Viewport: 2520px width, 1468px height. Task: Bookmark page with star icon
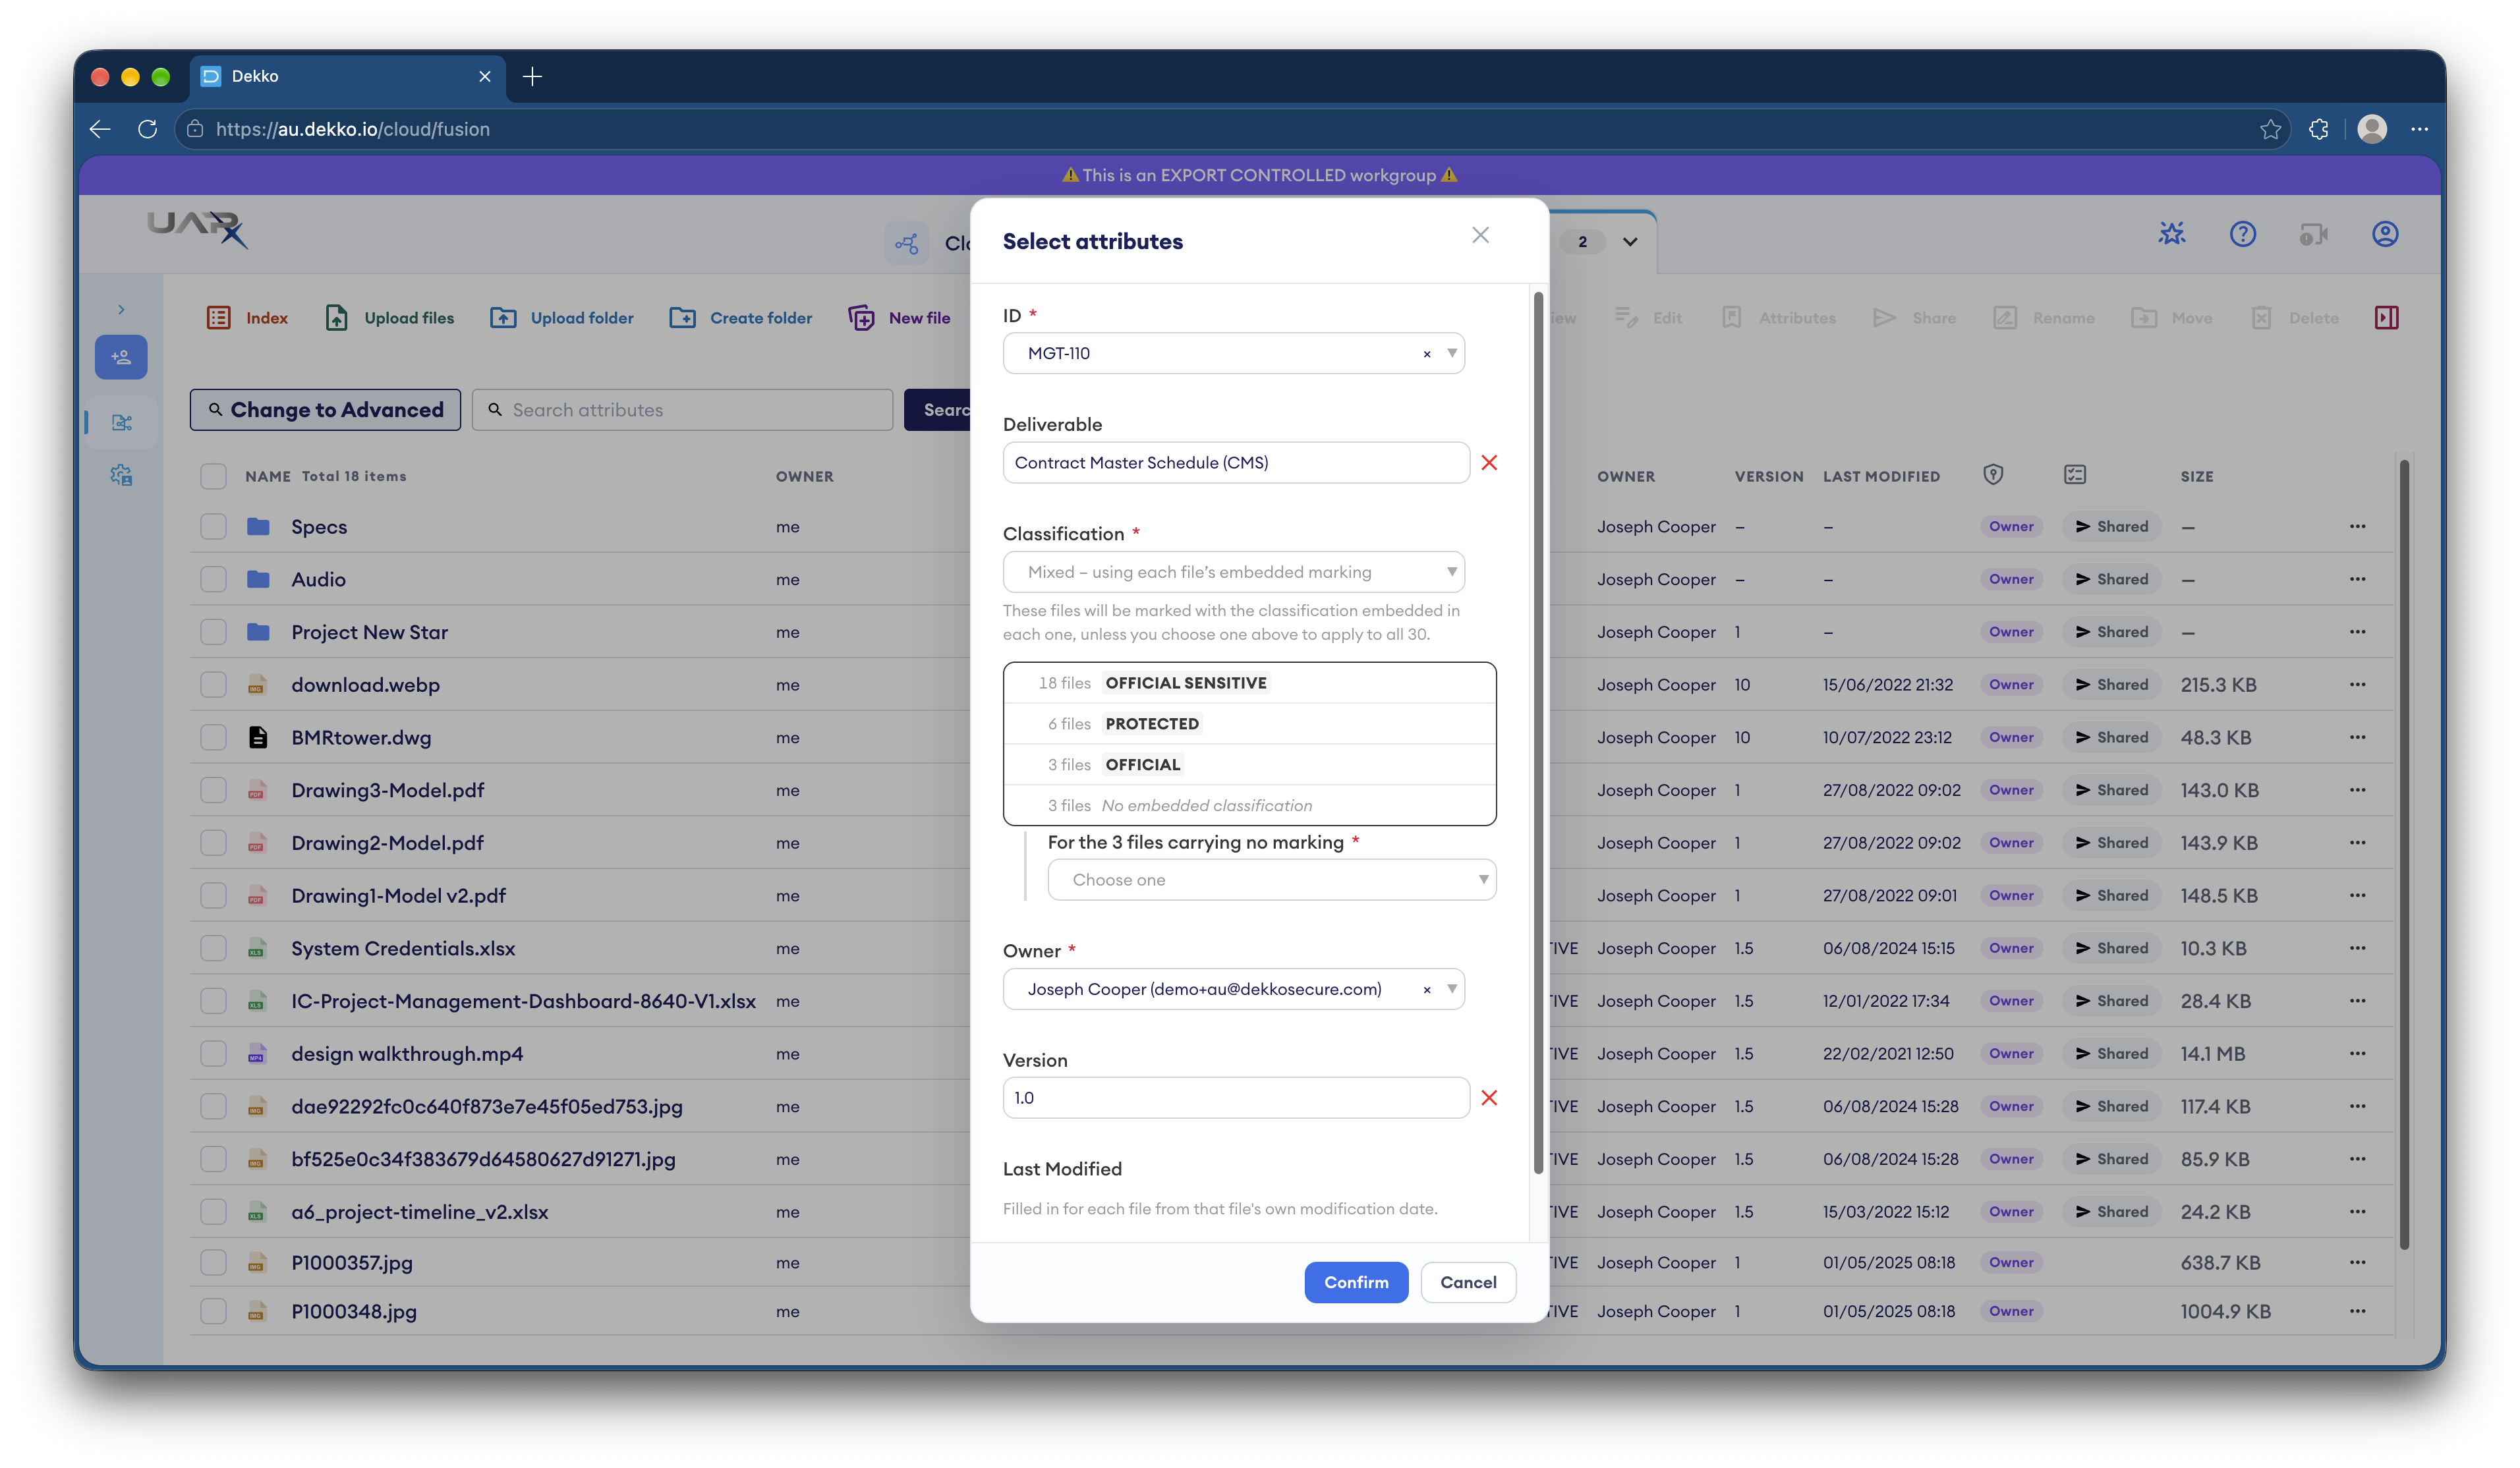tap(2270, 129)
